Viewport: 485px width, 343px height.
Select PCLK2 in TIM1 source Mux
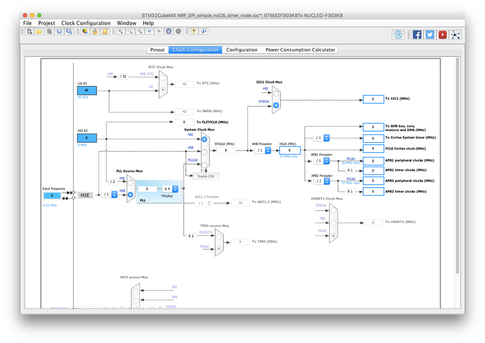(x=219, y=249)
